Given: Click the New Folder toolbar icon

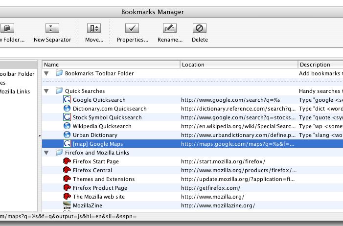Looking at the screenshot, I should coord(7,28).
